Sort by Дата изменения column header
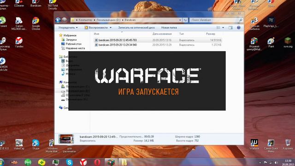The height and width of the screenshot is (166, 295). pos(162,34)
